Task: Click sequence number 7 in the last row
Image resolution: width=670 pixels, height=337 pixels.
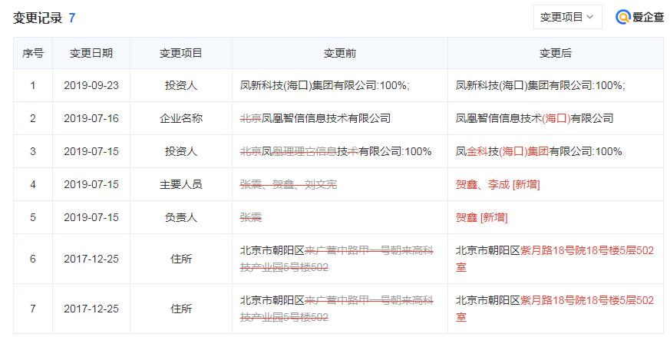Action: (33, 309)
